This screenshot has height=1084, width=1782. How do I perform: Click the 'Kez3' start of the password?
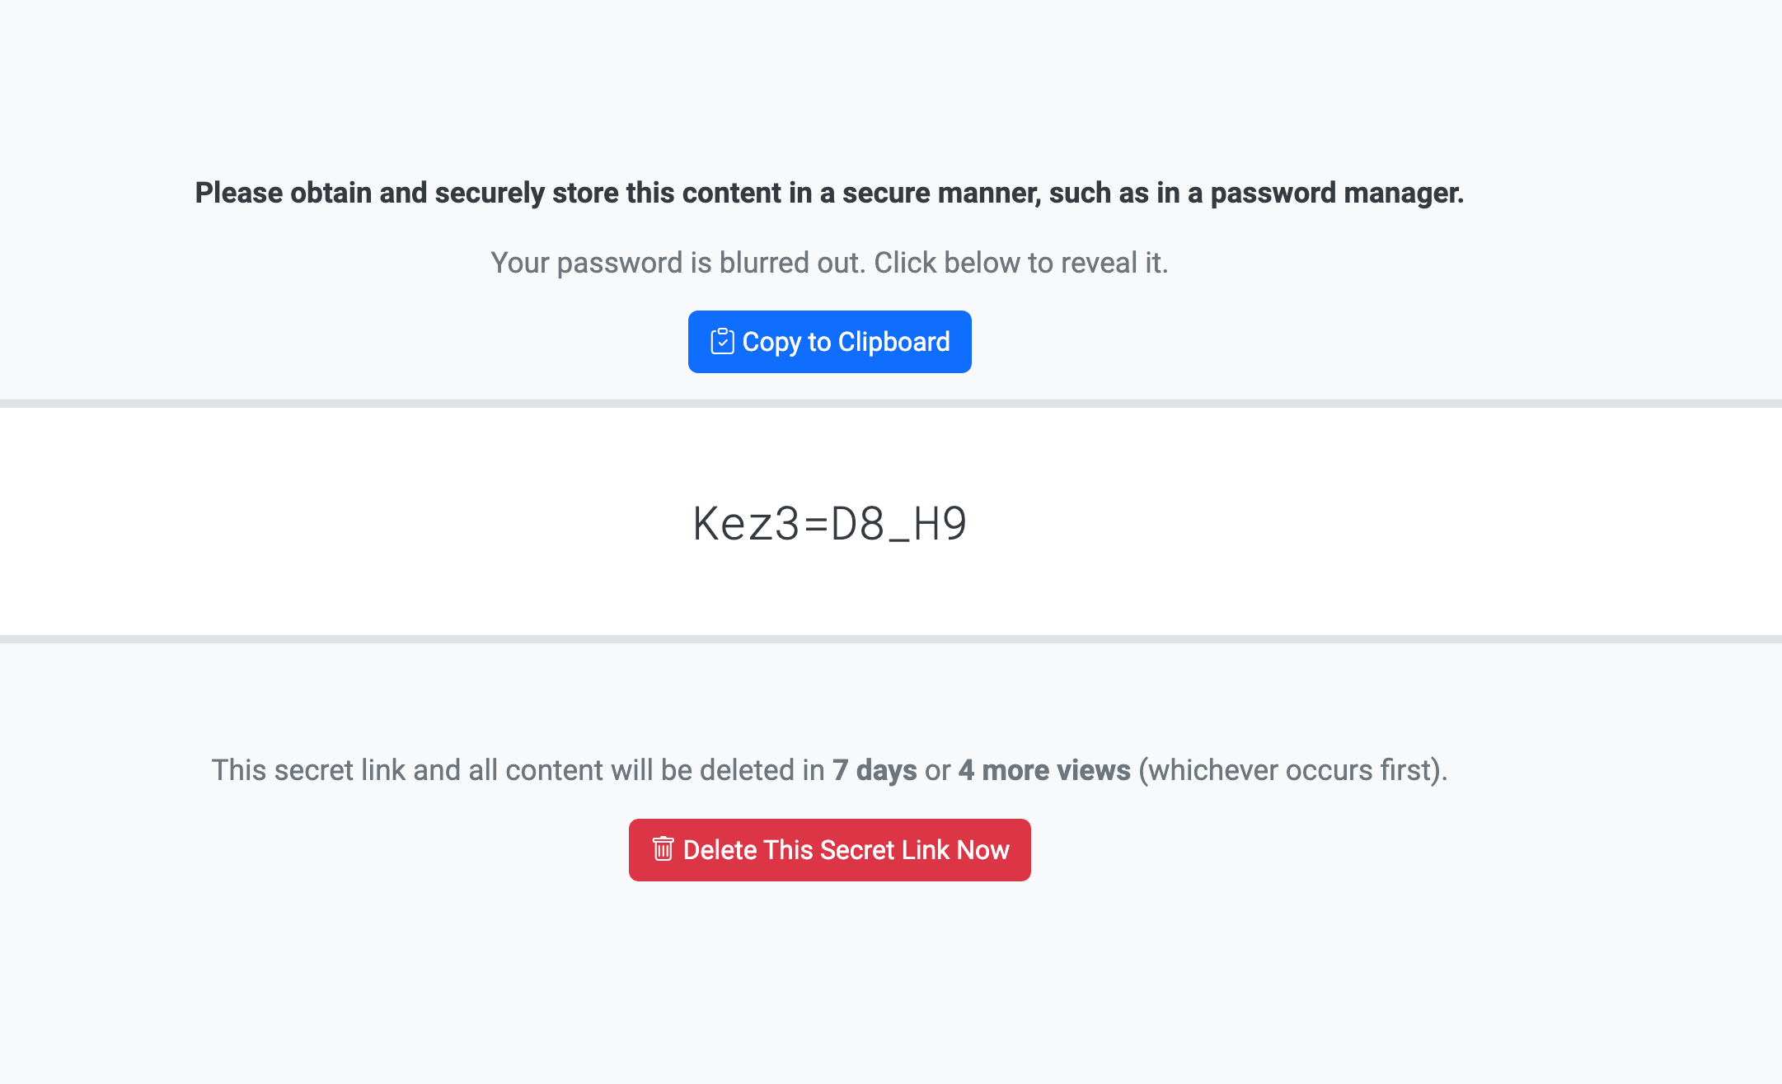pyautogui.click(x=746, y=523)
